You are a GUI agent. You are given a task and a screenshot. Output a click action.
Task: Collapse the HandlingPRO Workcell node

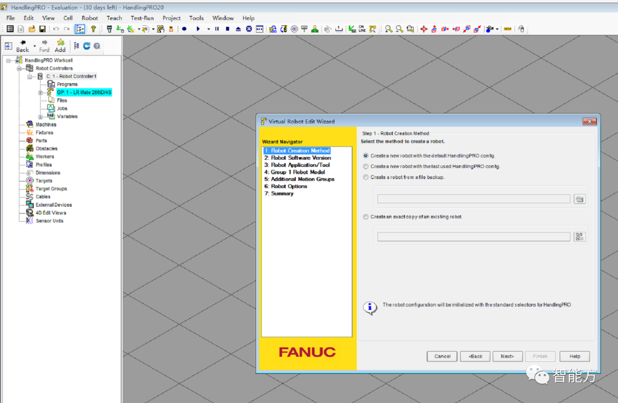click(8, 61)
